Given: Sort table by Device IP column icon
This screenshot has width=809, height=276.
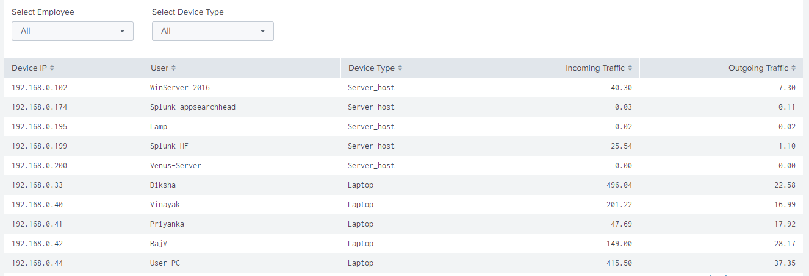Looking at the screenshot, I should click(x=52, y=68).
